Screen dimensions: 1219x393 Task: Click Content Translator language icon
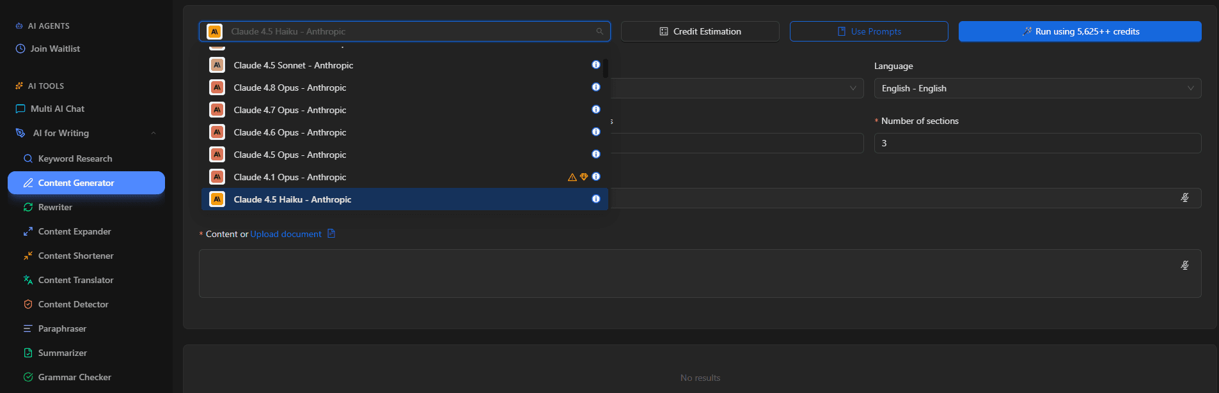(28, 280)
